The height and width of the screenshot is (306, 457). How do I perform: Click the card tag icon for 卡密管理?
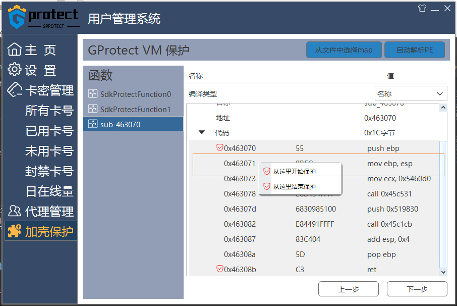[x=15, y=89]
